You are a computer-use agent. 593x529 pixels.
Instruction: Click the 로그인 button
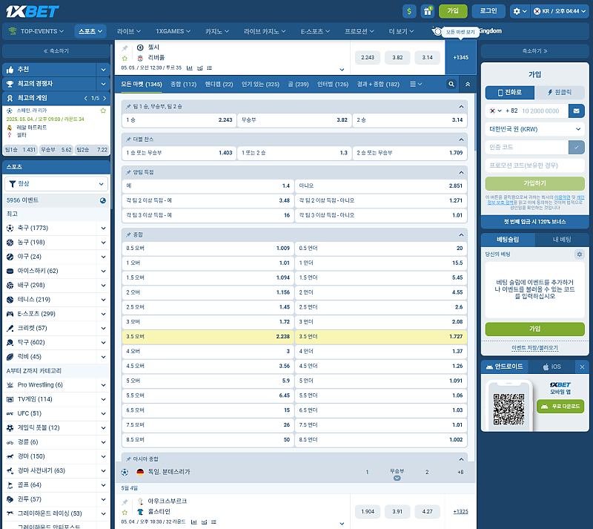[488, 11]
